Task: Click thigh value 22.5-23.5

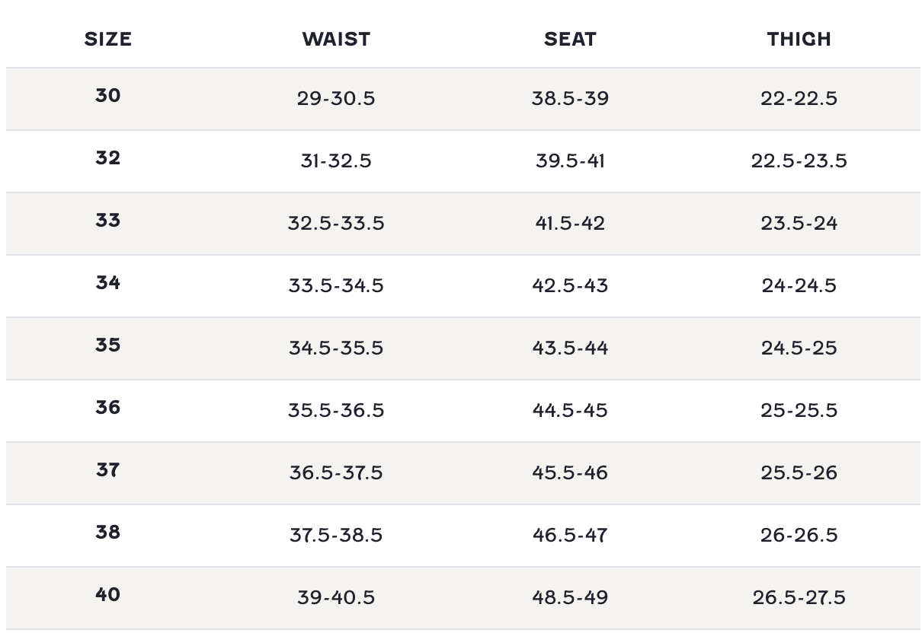Action: point(799,161)
